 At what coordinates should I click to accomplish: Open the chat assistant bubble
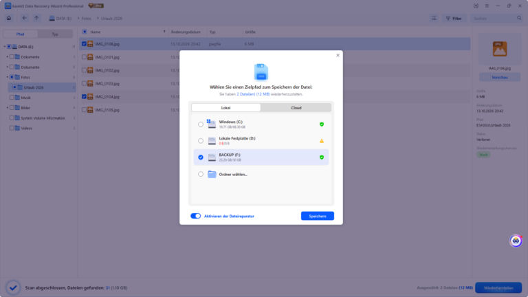click(x=516, y=241)
